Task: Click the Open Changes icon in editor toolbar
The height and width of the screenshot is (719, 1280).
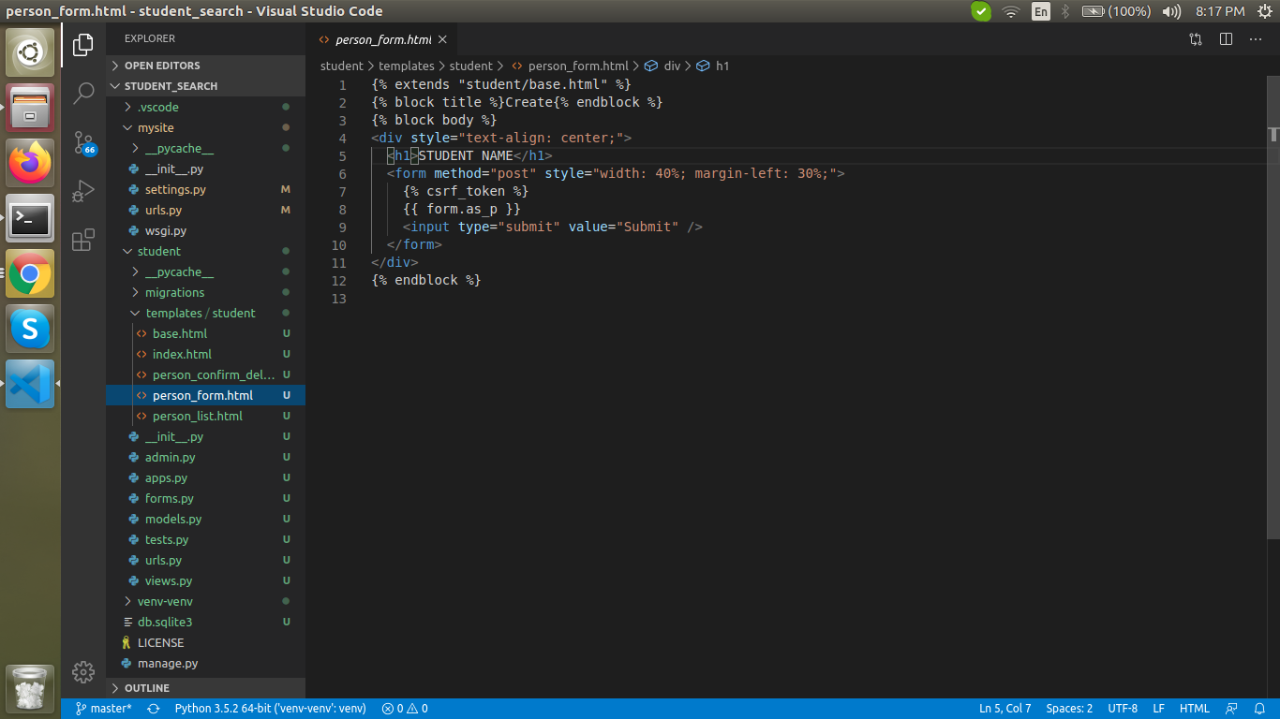Action: [x=1196, y=39]
